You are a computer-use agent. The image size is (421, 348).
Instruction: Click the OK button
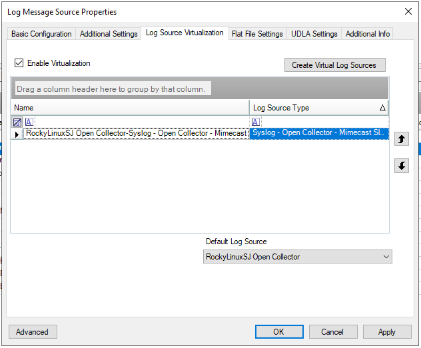[278, 332]
